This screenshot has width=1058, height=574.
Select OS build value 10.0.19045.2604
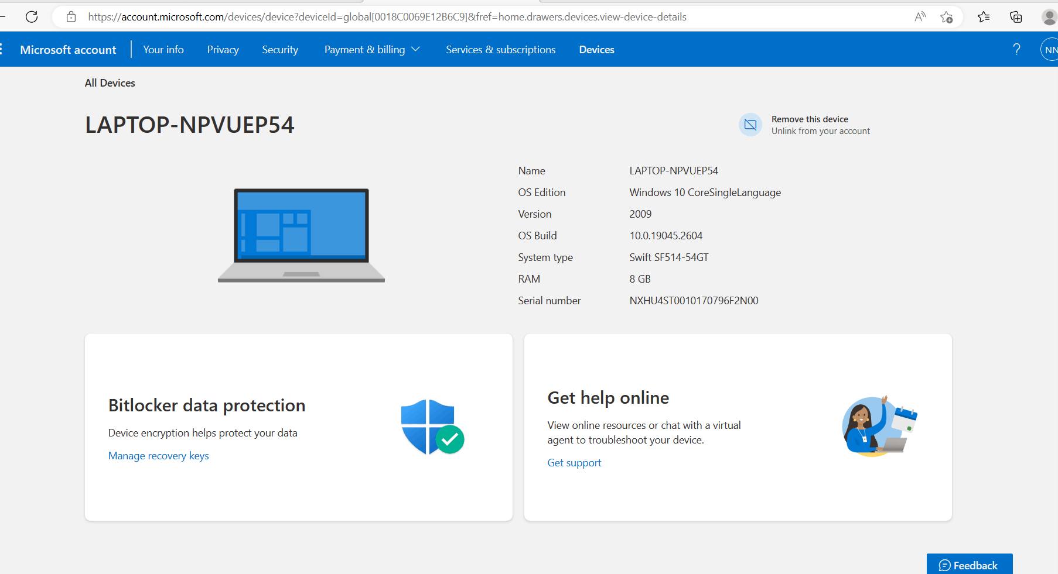point(666,236)
